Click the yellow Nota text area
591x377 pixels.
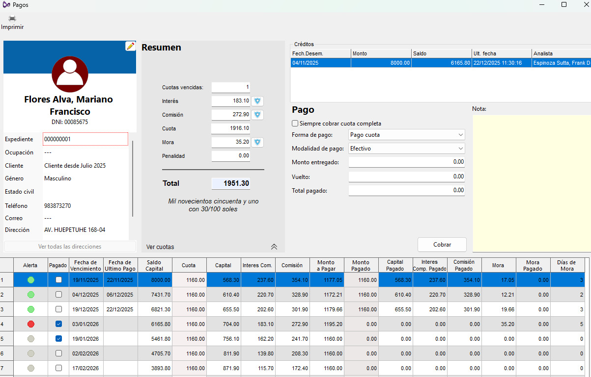(x=531, y=181)
